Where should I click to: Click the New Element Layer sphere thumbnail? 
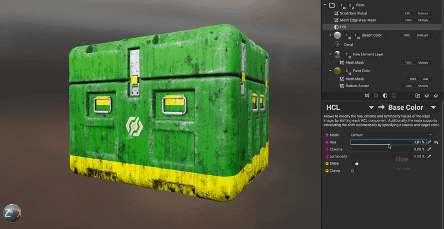(337, 54)
